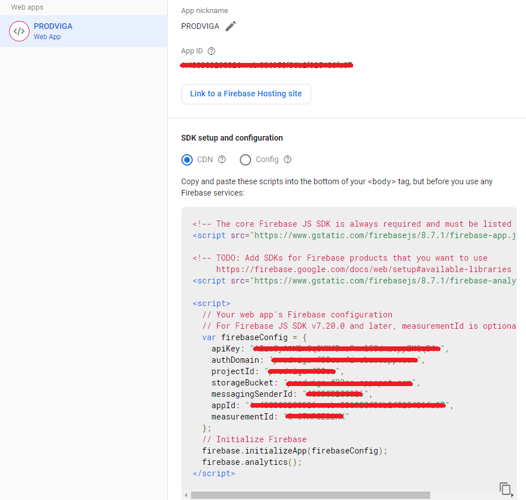The width and height of the screenshot is (526, 500).
Task: Click the '// Initialize Firebase' comment
Action: coord(254,439)
